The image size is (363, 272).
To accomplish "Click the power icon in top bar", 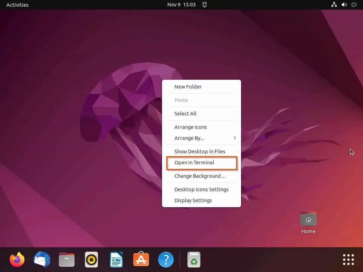I will click(354, 5).
